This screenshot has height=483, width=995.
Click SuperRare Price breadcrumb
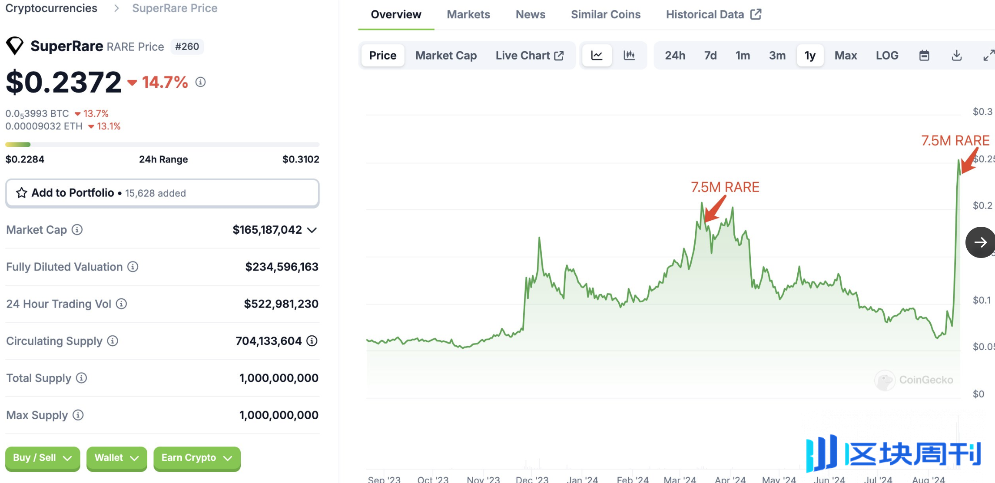175,8
